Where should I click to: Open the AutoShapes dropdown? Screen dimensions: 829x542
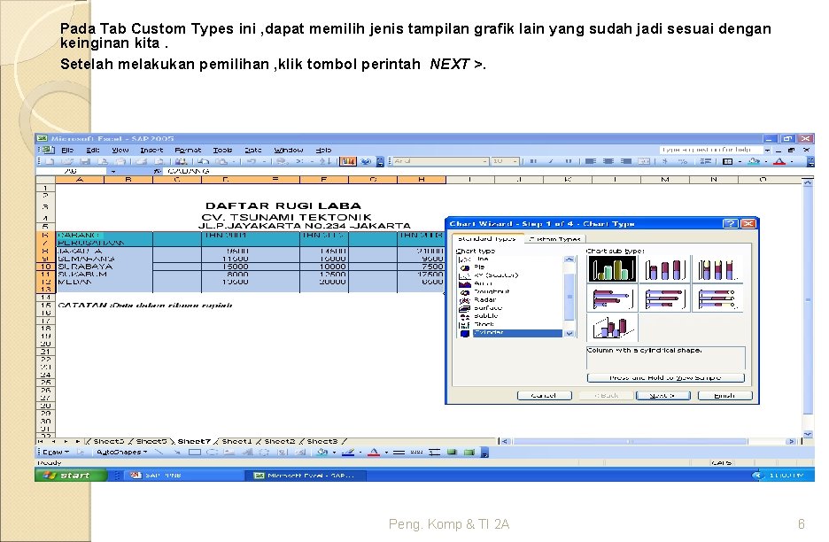tap(121, 452)
